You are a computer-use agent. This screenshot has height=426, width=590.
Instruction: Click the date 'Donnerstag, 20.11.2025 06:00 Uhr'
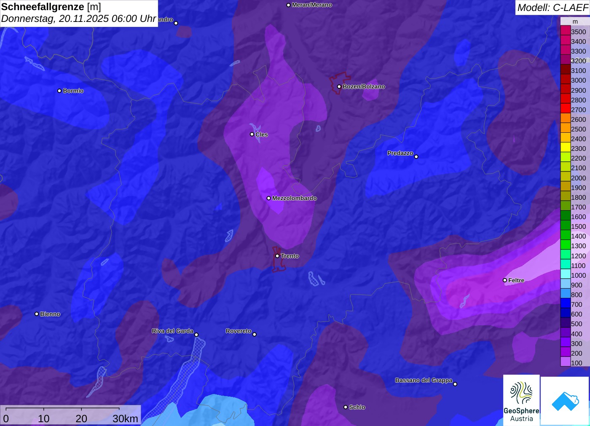coord(79,19)
